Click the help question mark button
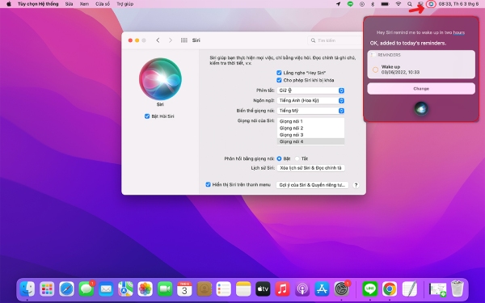485x303 pixels. point(356,185)
